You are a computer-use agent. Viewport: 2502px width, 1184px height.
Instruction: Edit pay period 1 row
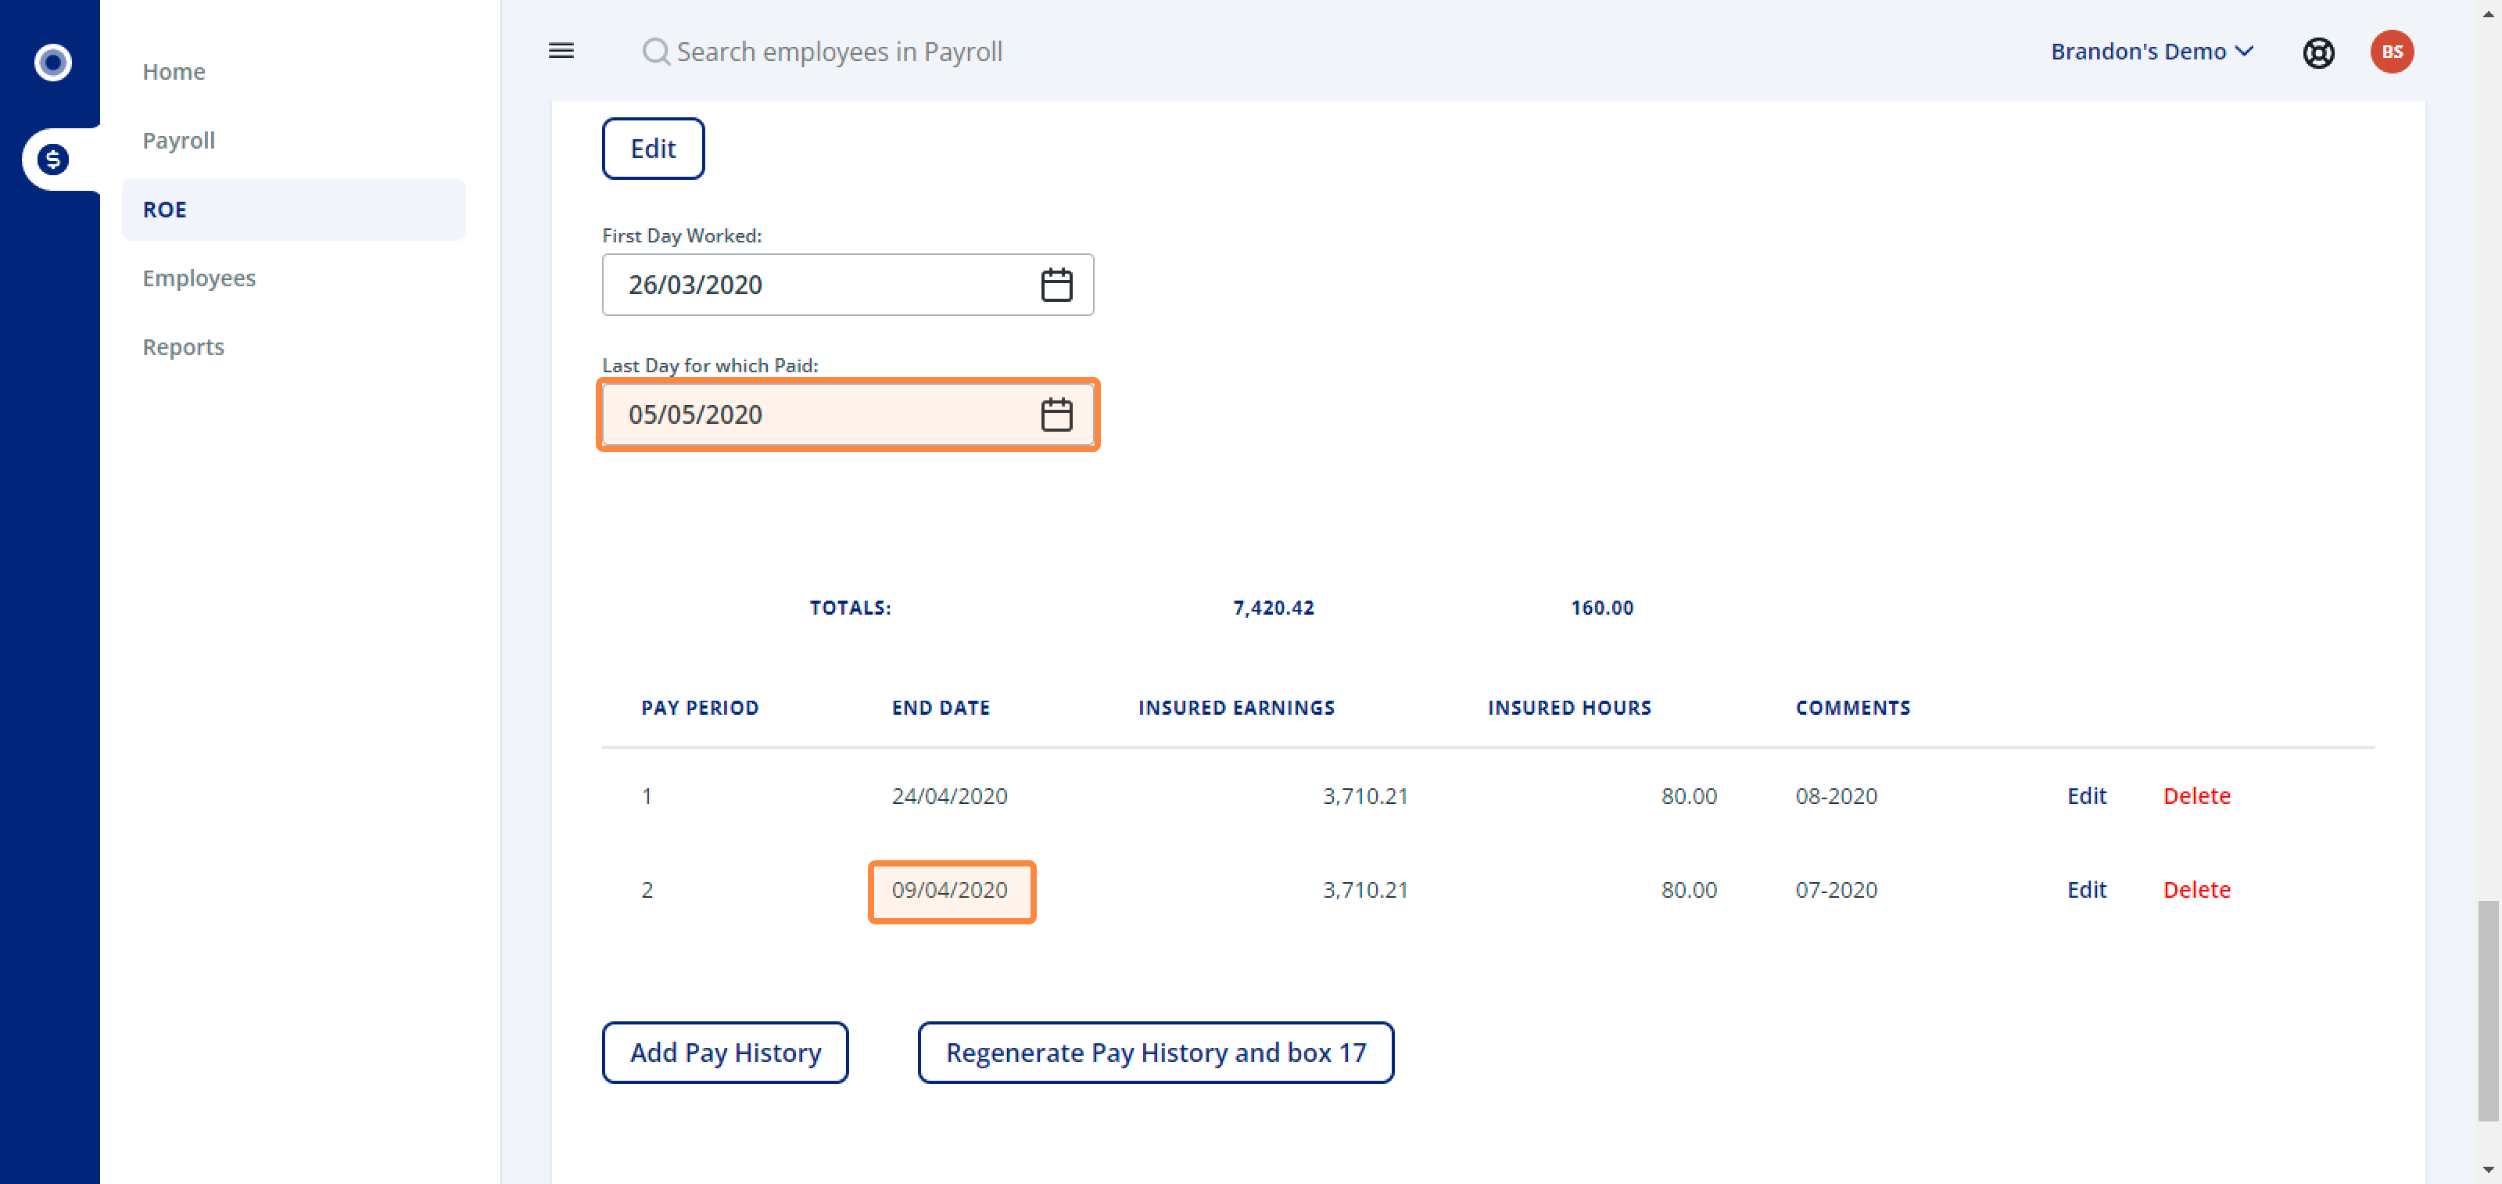pyautogui.click(x=2085, y=795)
